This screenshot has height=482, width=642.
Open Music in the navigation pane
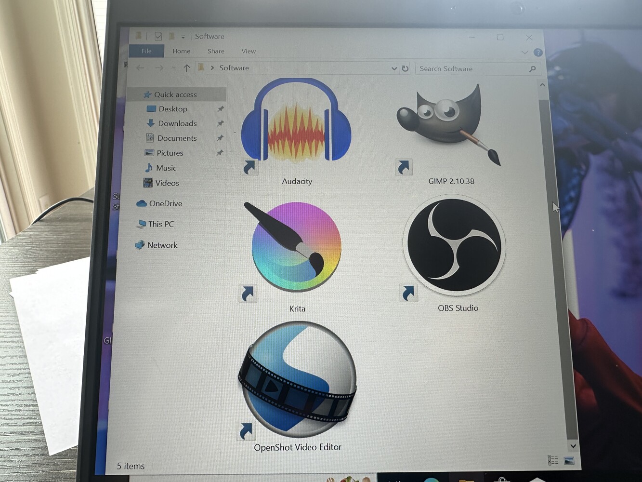coord(166,168)
